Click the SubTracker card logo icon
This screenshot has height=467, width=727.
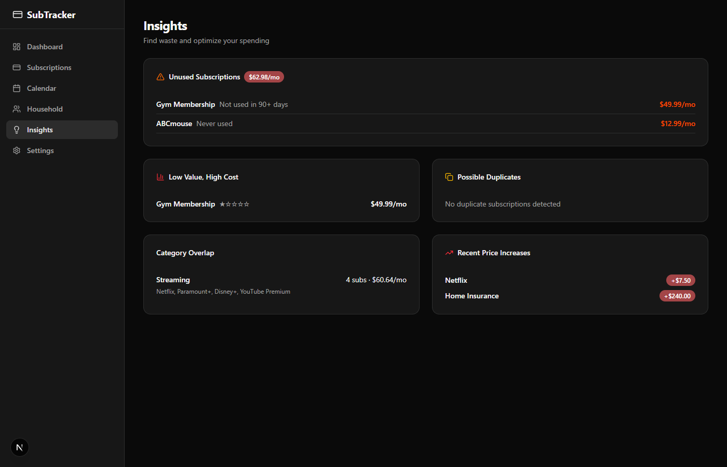point(18,15)
